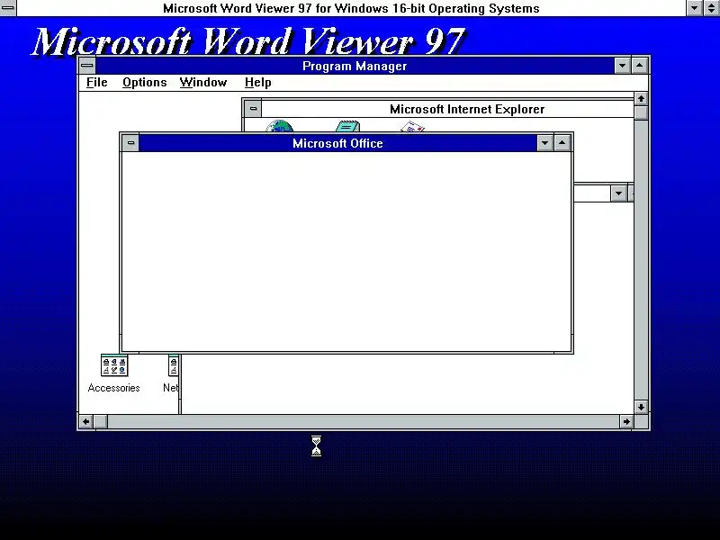Open the notepad-style icon in Internet Explorer group
This screenshot has width=720, height=540.
pyautogui.click(x=347, y=126)
